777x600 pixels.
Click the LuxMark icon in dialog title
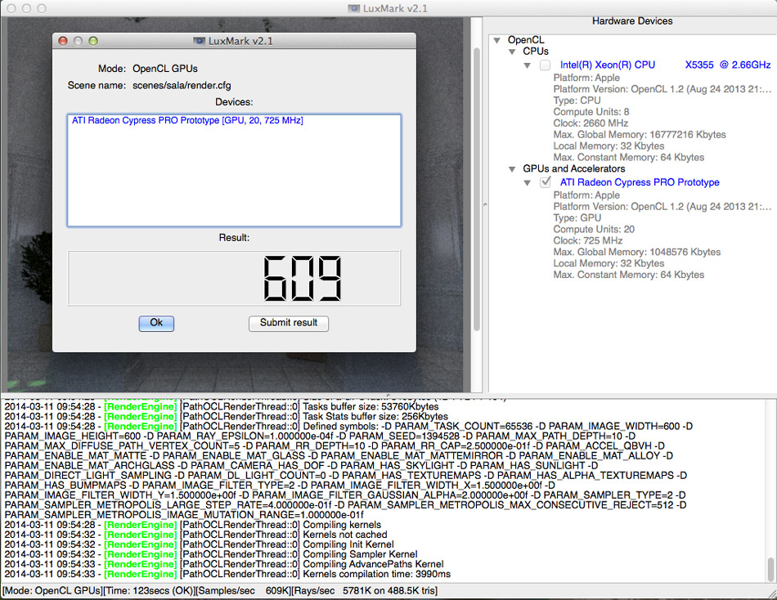coord(200,41)
